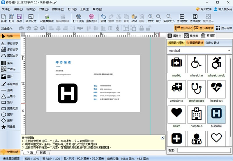Switch to the template library (模板库) tab
The width and height of the screenshot is (233, 161).
(x=191, y=36)
